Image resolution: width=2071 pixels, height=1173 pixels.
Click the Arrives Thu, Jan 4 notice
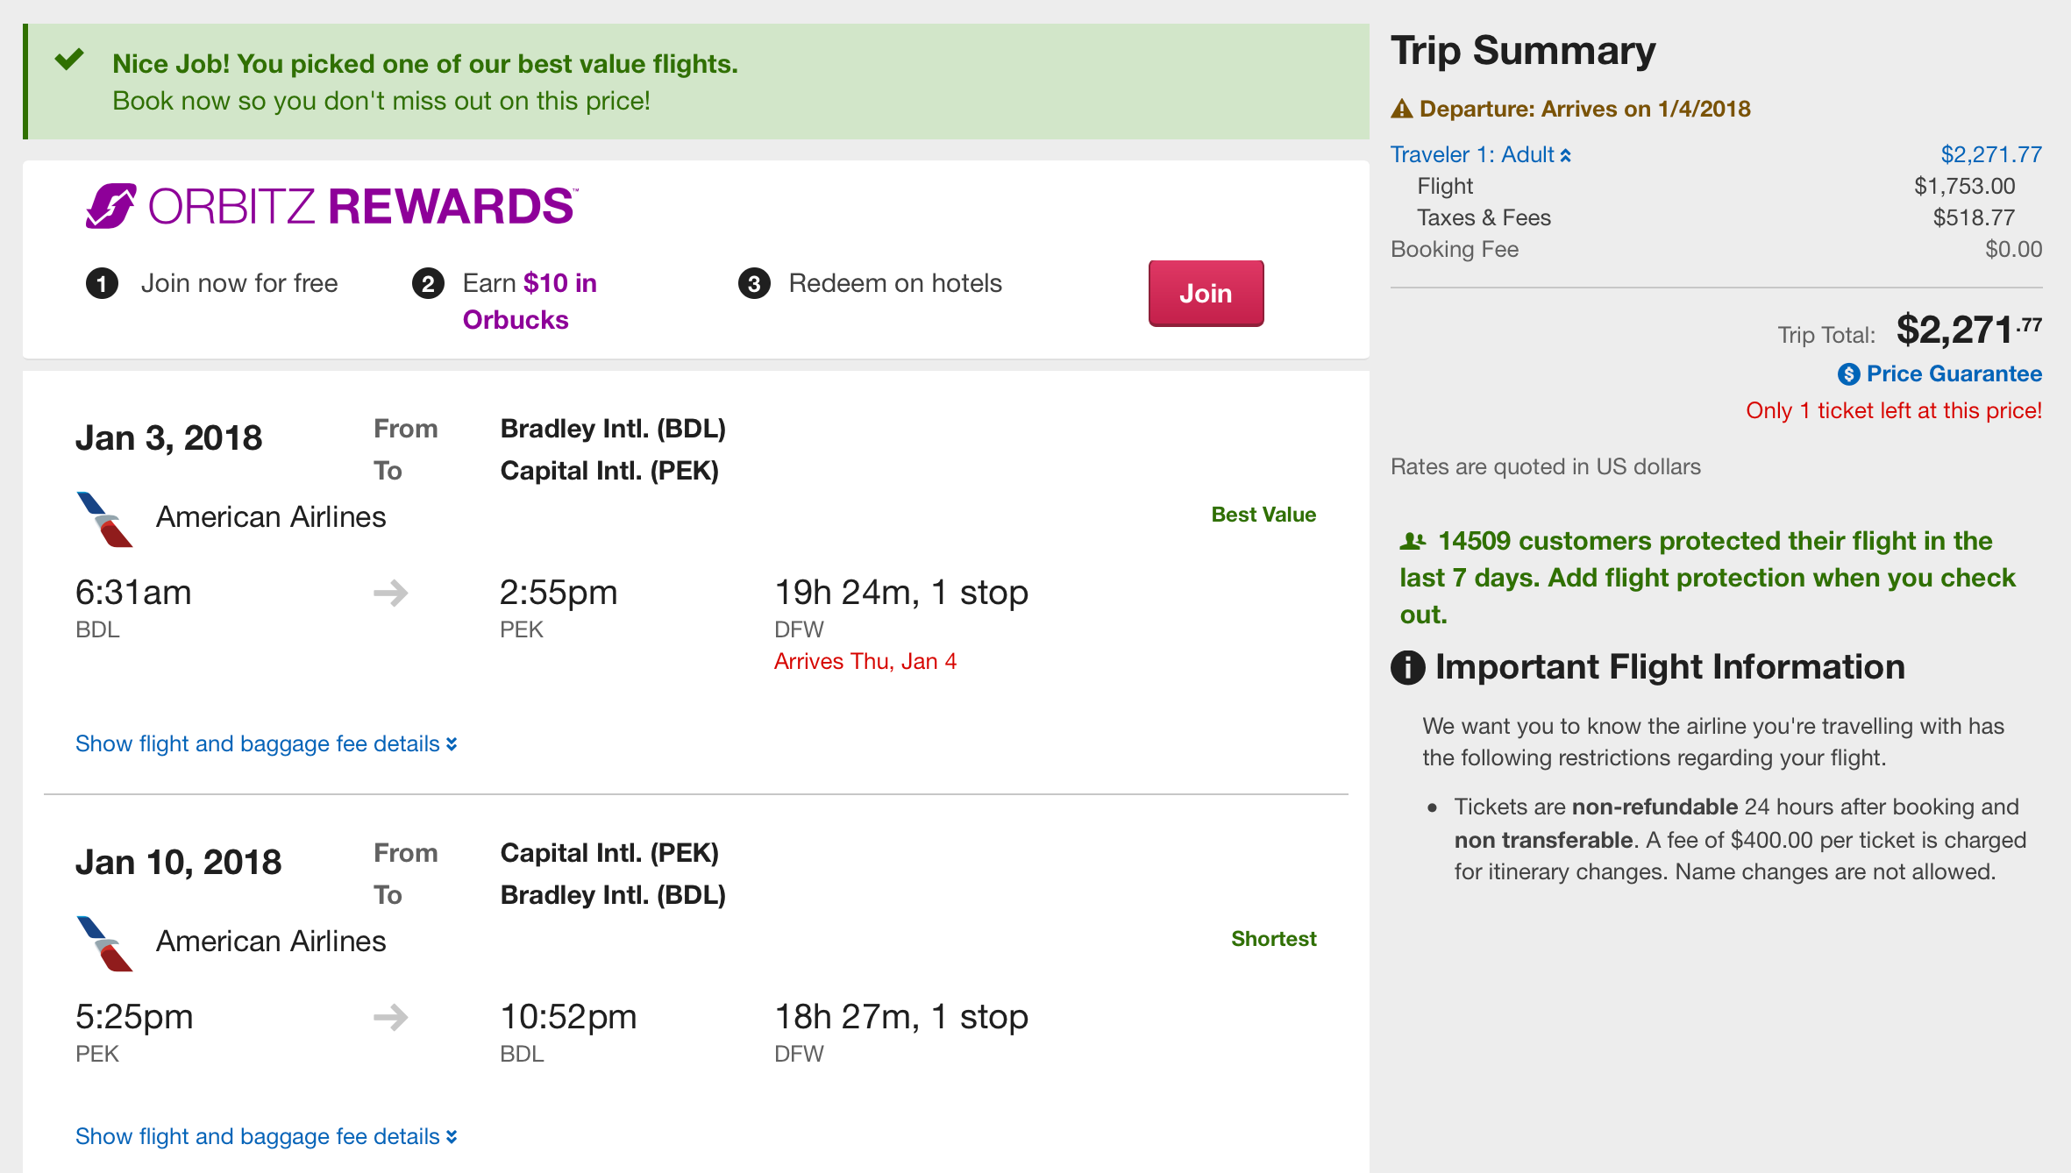865,661
